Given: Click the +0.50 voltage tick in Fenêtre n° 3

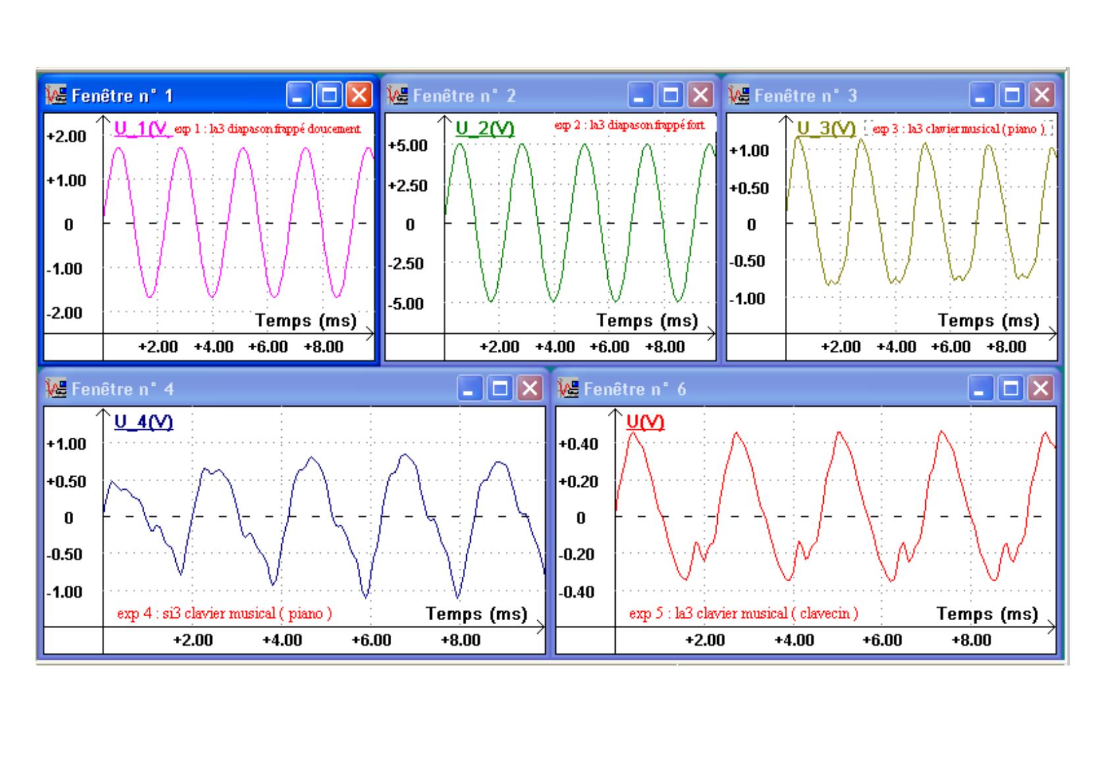Looking at the screenshot, I should (x=749, y=188).
